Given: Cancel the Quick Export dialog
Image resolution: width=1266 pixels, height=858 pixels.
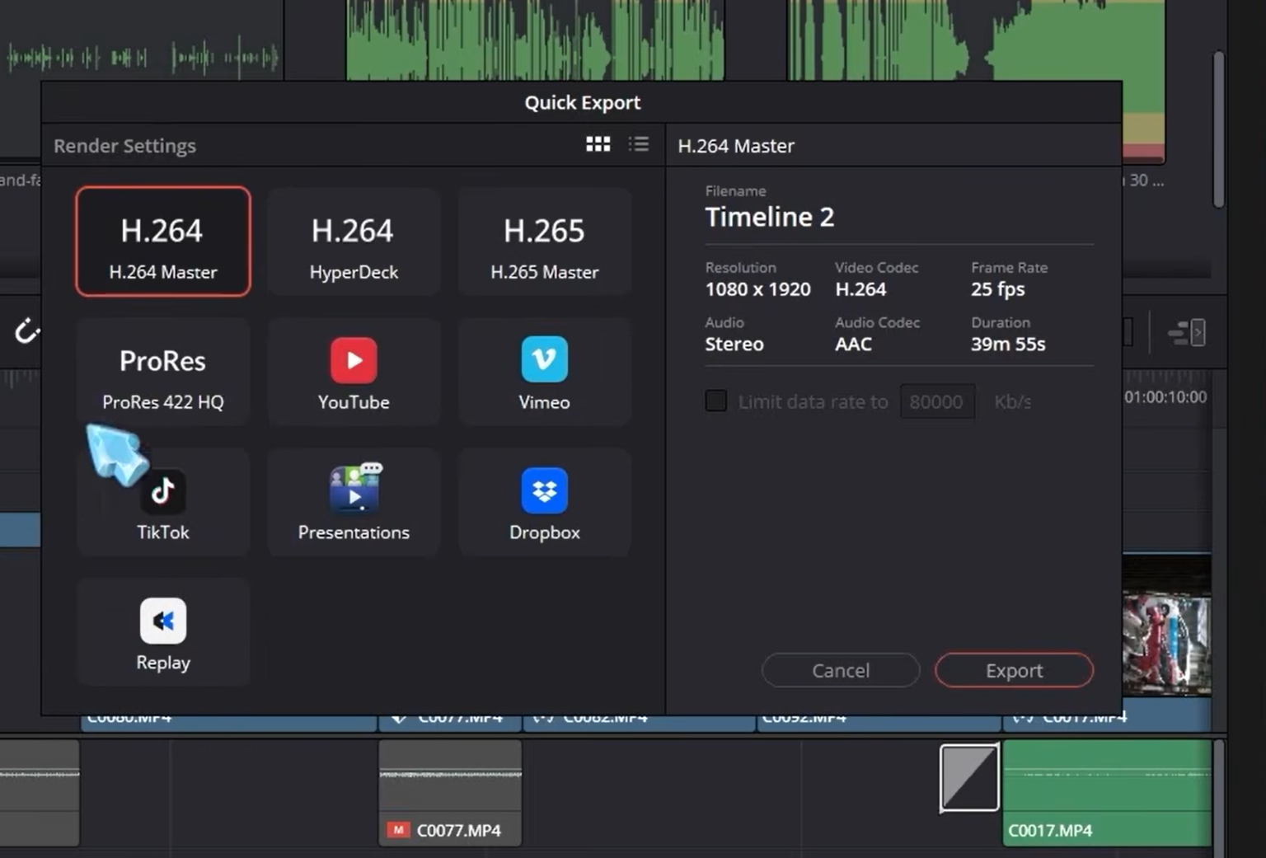Looking at the screenshot, I should tap(841, 670).
